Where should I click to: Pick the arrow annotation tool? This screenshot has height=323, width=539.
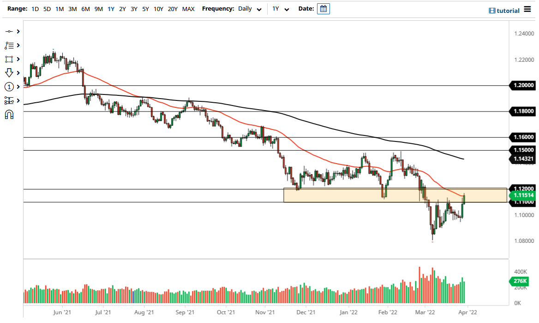click(x=10, y=73)
